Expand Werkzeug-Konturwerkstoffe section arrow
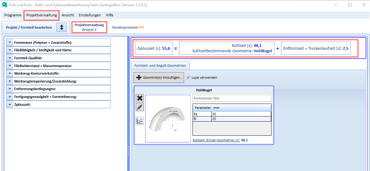This screenshot has height=171, width=370. coord(9,73)
